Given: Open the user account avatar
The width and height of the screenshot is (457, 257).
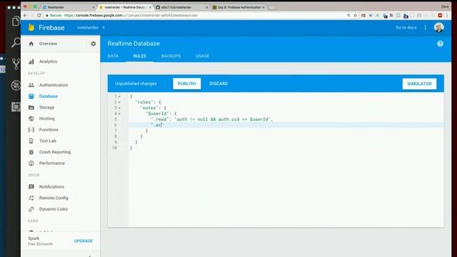Looking at the screenshot, I should point(439,28).
